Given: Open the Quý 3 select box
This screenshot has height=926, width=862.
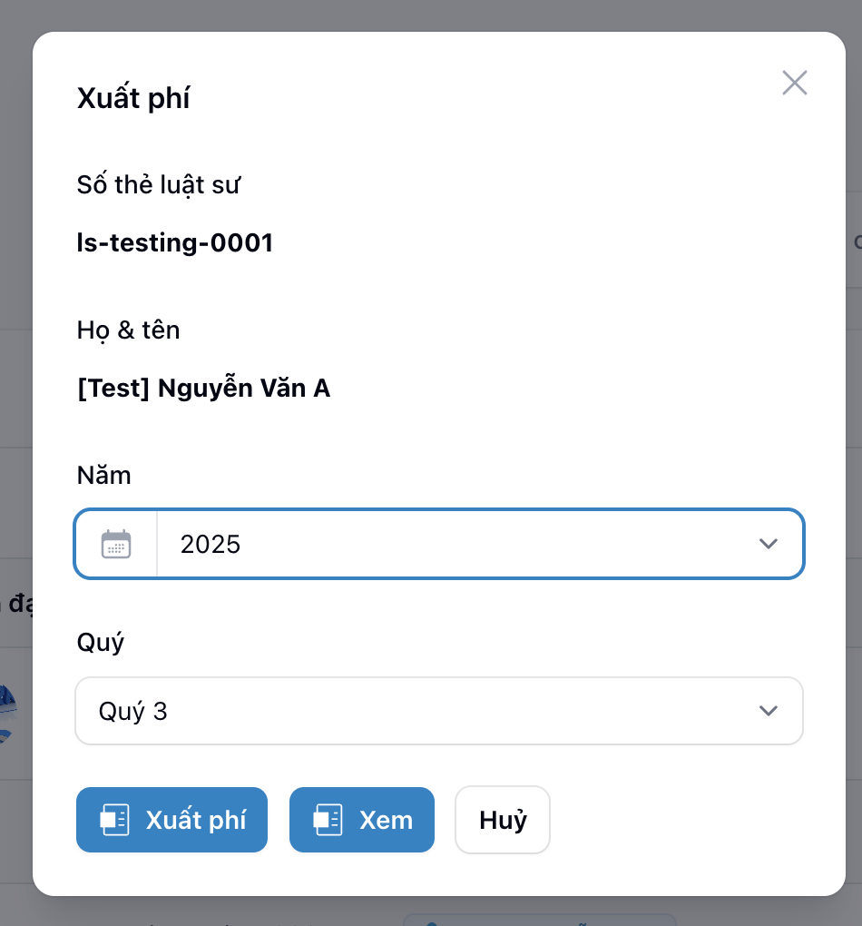Looking at the screenshot, I should point(417,711).
